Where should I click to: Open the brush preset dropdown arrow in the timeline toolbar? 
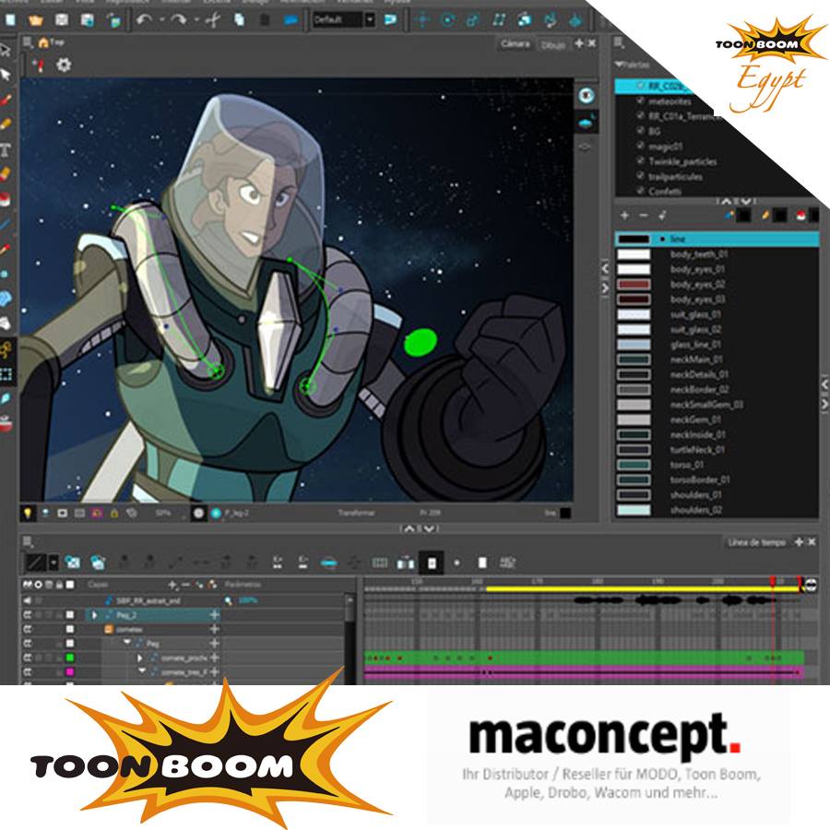pos(53,563)
